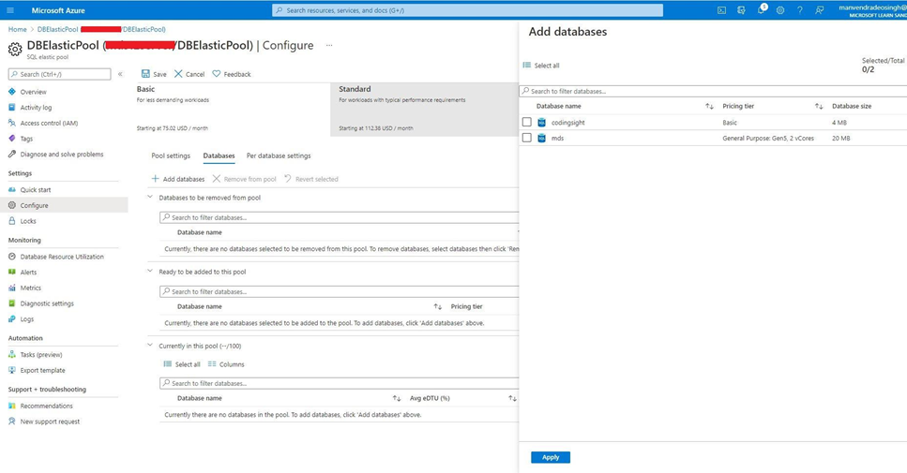Open the help question mark icon
The width and height of the screenshot is (907, 473).
799,10
